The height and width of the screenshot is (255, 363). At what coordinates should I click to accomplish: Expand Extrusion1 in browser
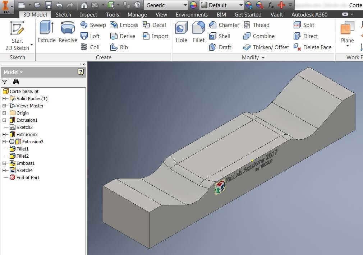tap(4, 120)
